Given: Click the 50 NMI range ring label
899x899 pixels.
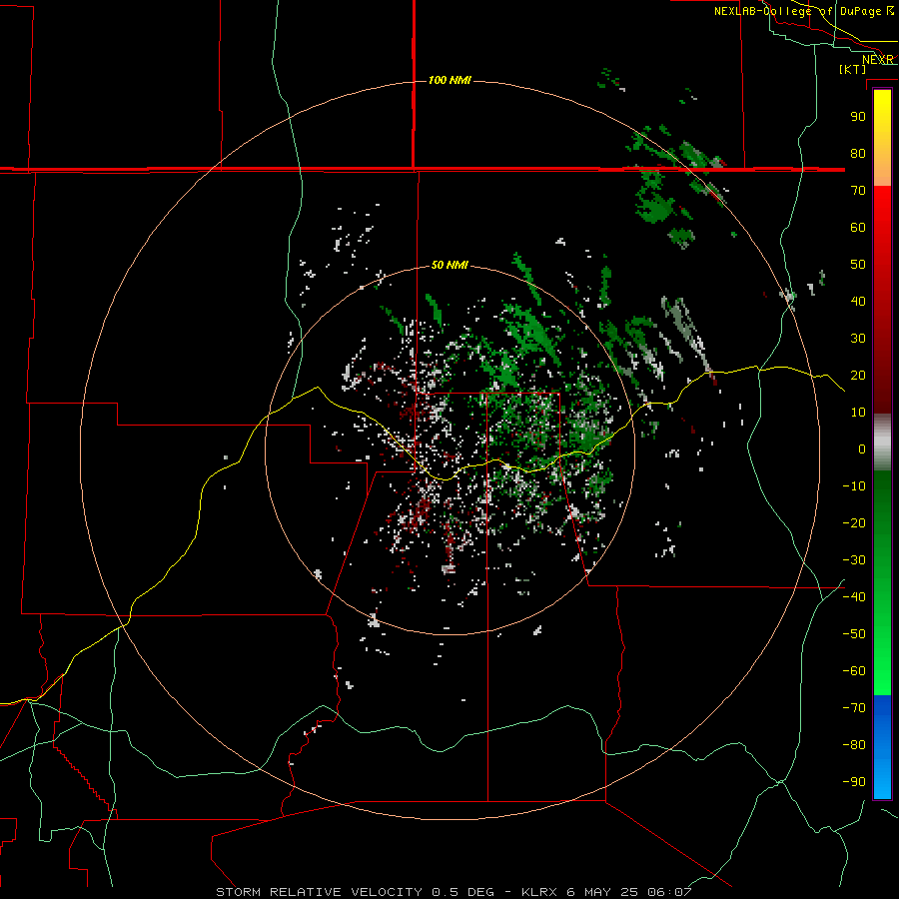Looking at the screenshot, I should (449, 265).
